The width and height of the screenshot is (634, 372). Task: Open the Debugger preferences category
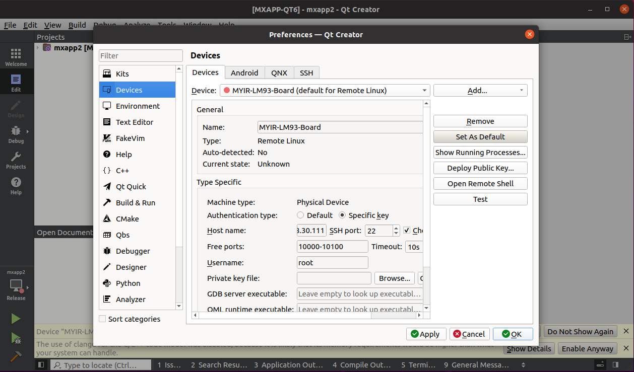coord(133,251)
